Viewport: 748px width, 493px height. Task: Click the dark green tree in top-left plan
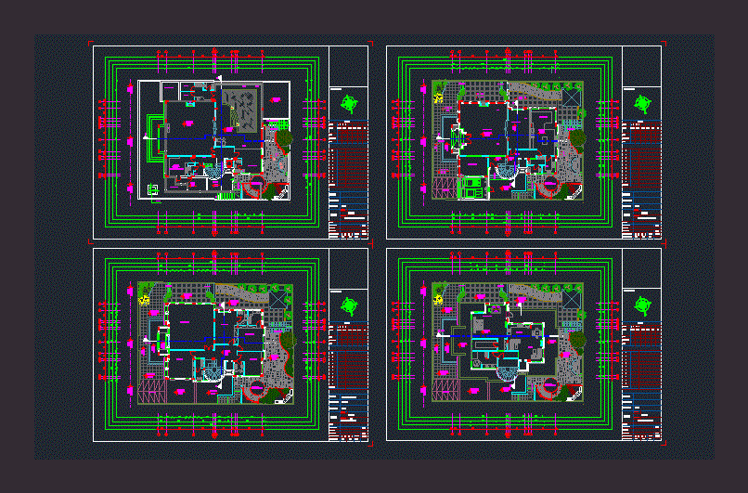(x=282, y=138)
